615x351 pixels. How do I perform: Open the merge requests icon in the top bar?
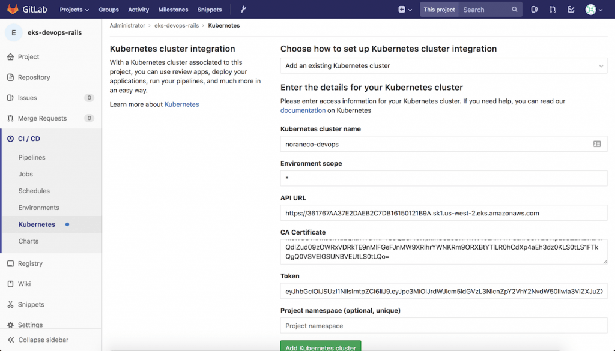click(553, 10)
